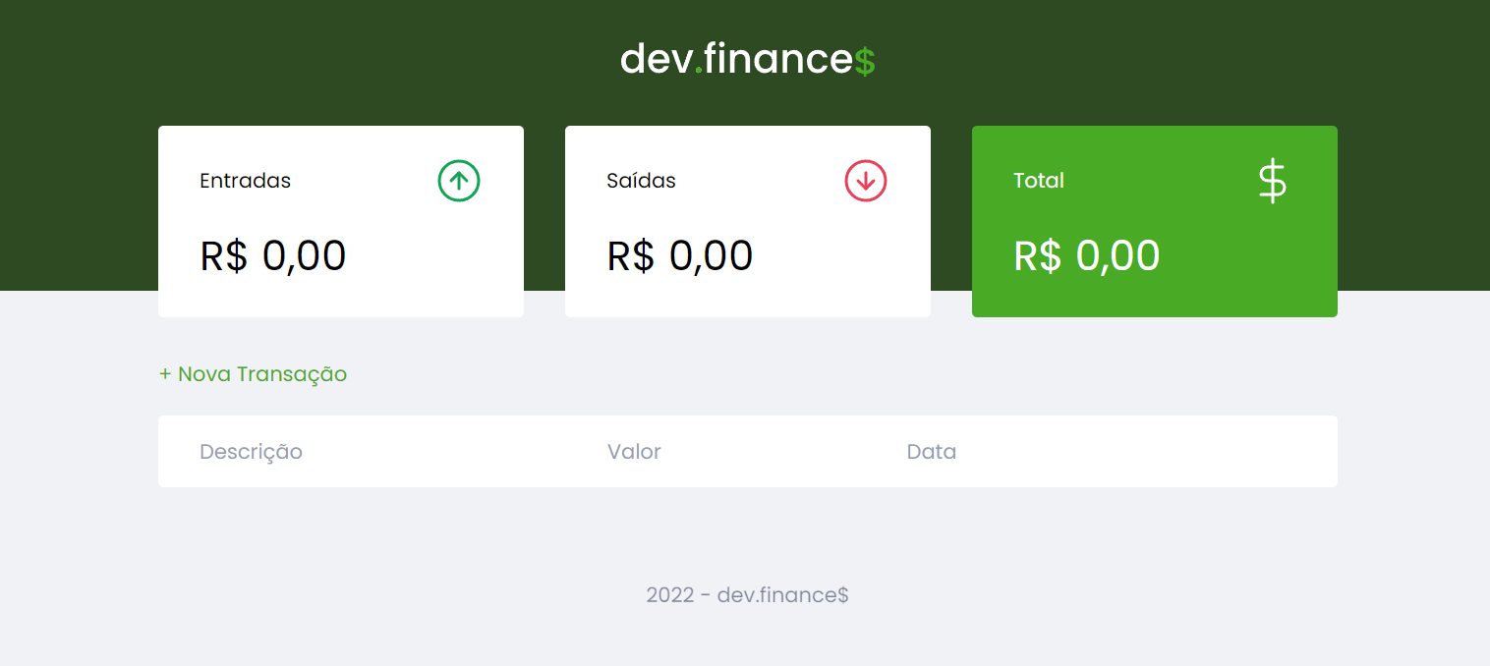Click the year 2022 in the footer
Screen dimensions: 1490x666
(668, 595)
